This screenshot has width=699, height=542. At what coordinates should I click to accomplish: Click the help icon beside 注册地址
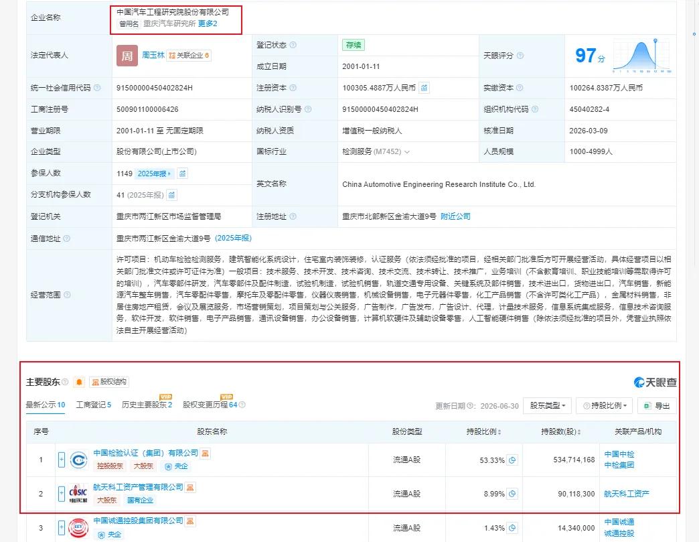tap(293, 216)
